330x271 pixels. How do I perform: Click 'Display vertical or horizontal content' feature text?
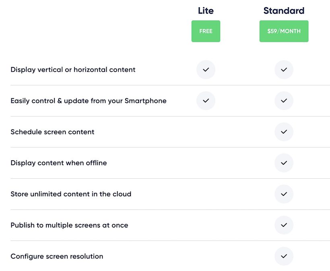[x=73, y=69]
